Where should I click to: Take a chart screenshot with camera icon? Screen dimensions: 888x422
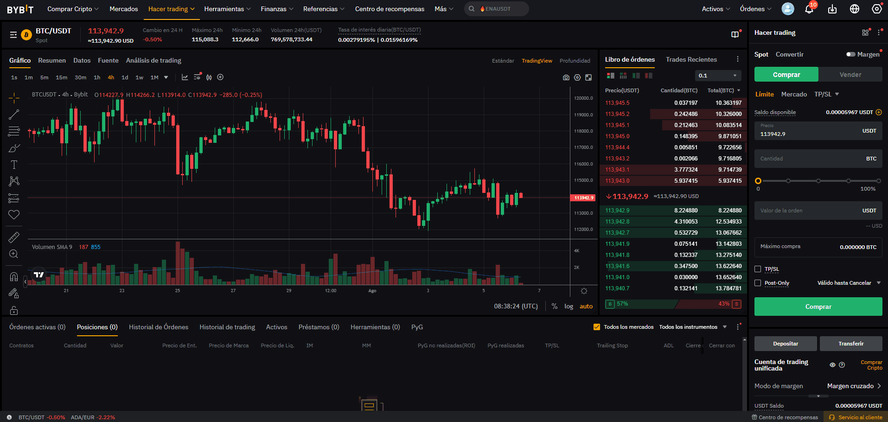pos(566,77)
